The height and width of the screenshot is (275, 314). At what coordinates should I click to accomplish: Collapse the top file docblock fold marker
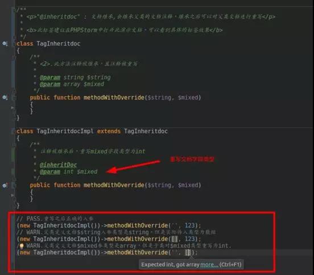point(14,10)
